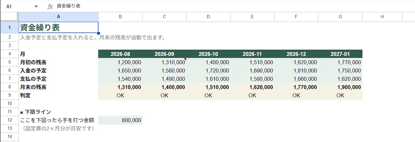
Task: Click cell with value 1,200,000
Action: [x=120, y=62]
